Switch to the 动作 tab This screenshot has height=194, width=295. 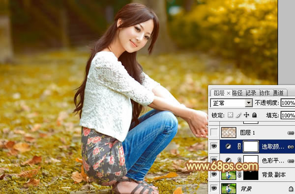coord(265,93)
